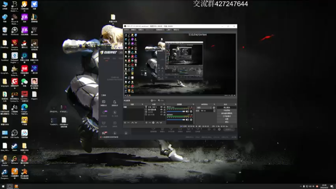Click the transition duration field
The width and height of the screenshot is (336, 189).
pyautogui.click(x=207, y=111)
